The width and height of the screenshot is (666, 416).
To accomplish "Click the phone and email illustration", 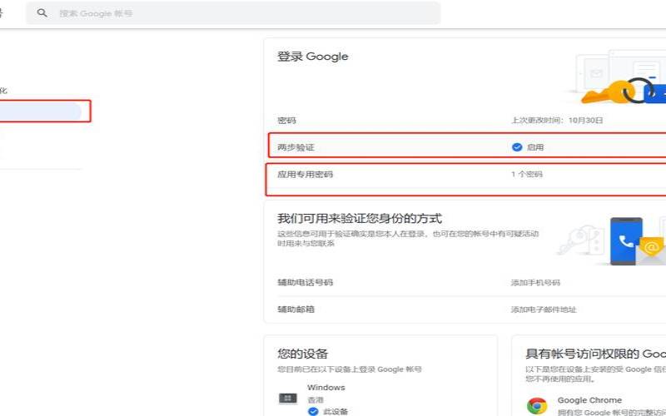I will pyautogui.click(x=611, y=240).
